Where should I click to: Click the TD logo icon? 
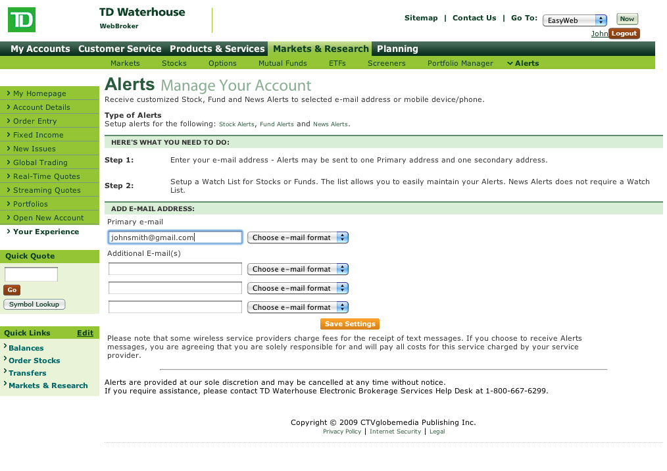coord(22,20)
